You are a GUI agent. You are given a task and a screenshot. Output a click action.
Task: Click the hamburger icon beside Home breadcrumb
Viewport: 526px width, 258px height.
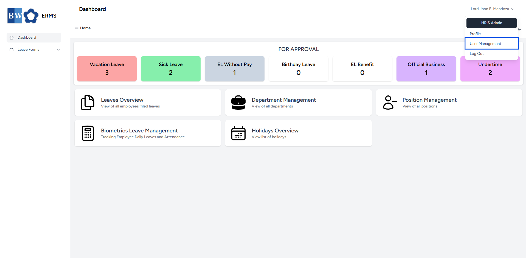77,28
